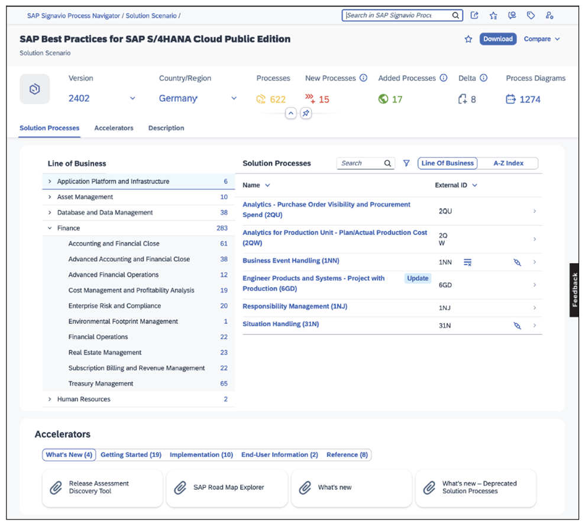The height and width of the screenshot is (526, 585).
Task: Open the tags icon in the top header
Action: (531, 15)
